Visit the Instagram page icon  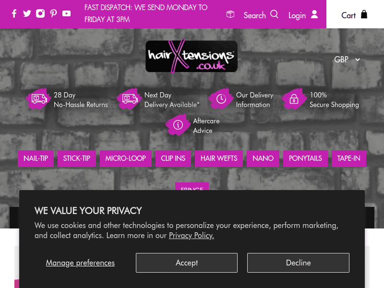40,13
